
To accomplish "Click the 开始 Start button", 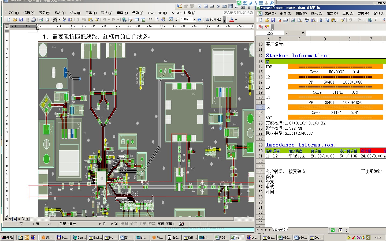I will point(8,238).
